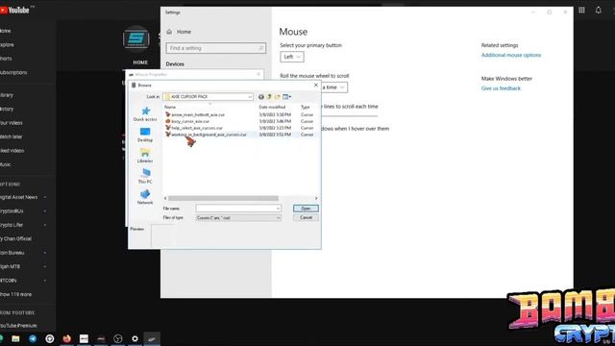The image size is (615, 346).
Task: Open the primary button Left dropdown
Action: point(292,57)
